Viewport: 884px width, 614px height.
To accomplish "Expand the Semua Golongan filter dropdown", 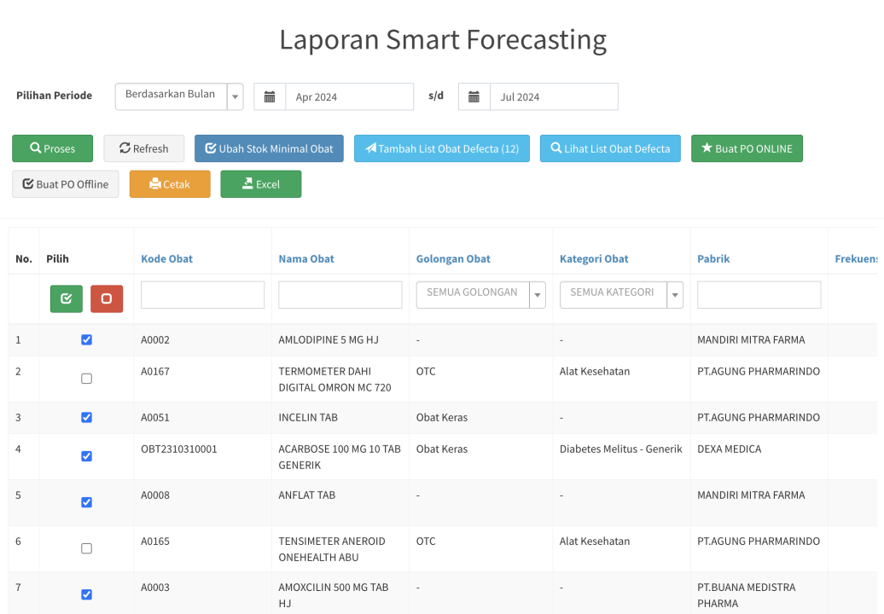I will [480, 294].
